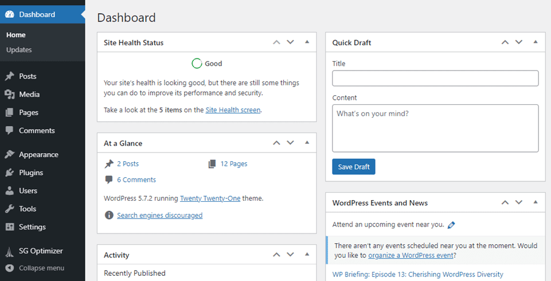The width and height of the screenshot is (551, 281).
Task: Click the Posts pushpin icon in sidebar
Action: pyautogui.click(x=10, y=76)
